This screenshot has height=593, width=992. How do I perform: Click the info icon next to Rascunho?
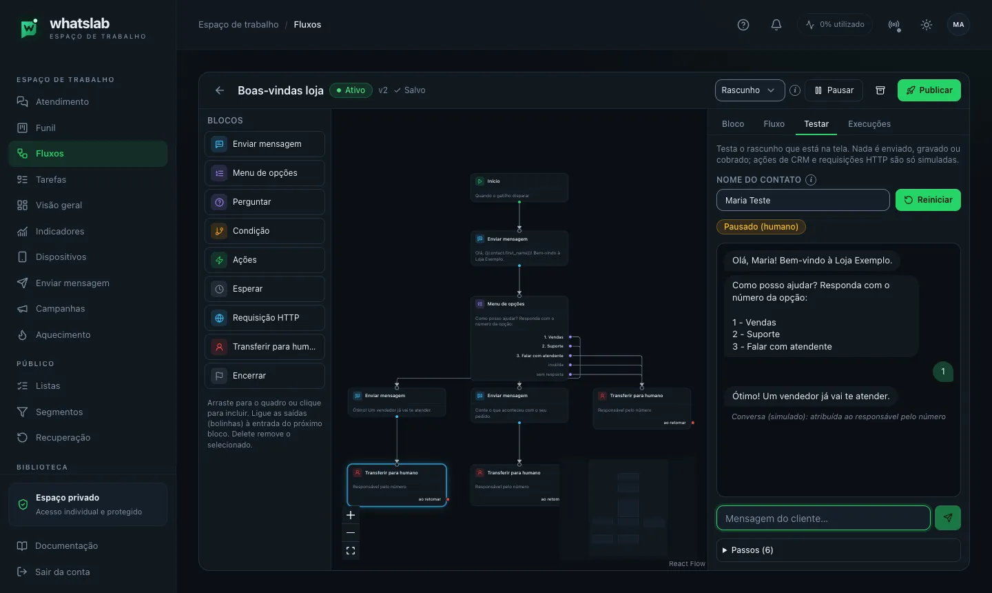point(795,90)
